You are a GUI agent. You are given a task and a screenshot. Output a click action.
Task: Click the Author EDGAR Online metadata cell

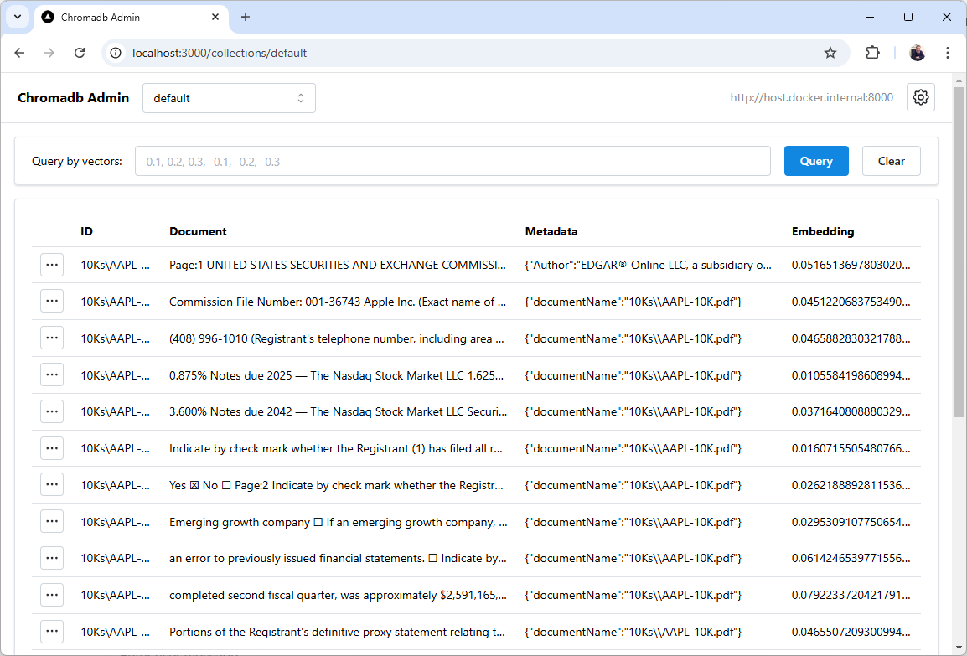click(x=649, y=265)
